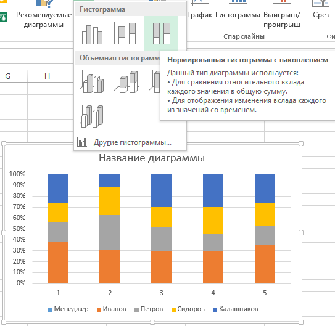Select the 70% axis label
Viewport: 335px width, 326px height.
point(19,206)
